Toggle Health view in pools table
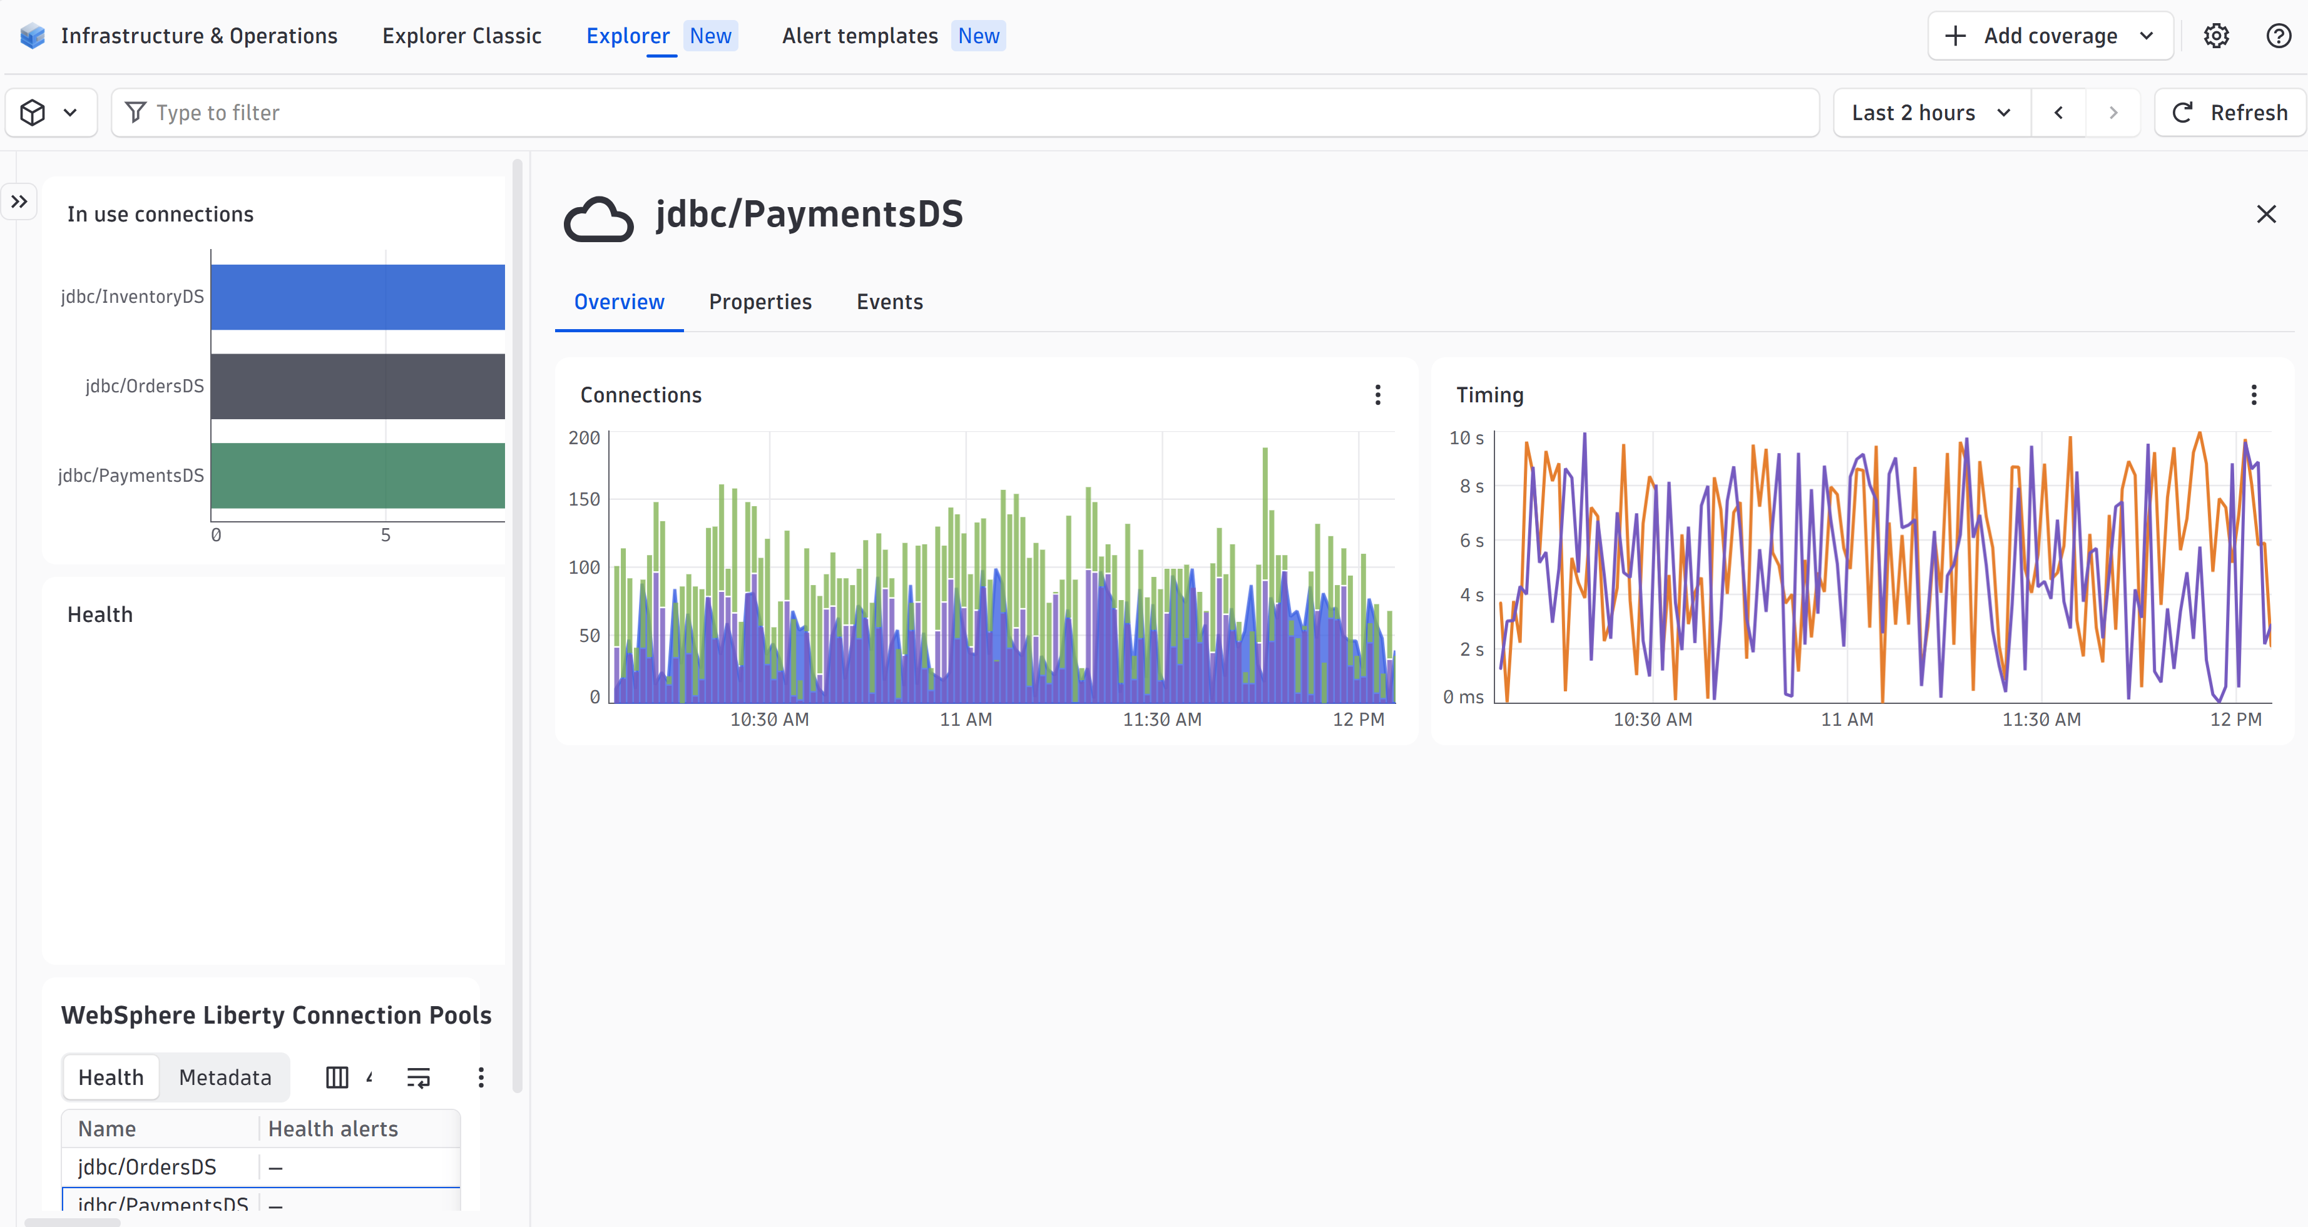The height and width of the screenshot is (1227, 2308). (111, 1077)
